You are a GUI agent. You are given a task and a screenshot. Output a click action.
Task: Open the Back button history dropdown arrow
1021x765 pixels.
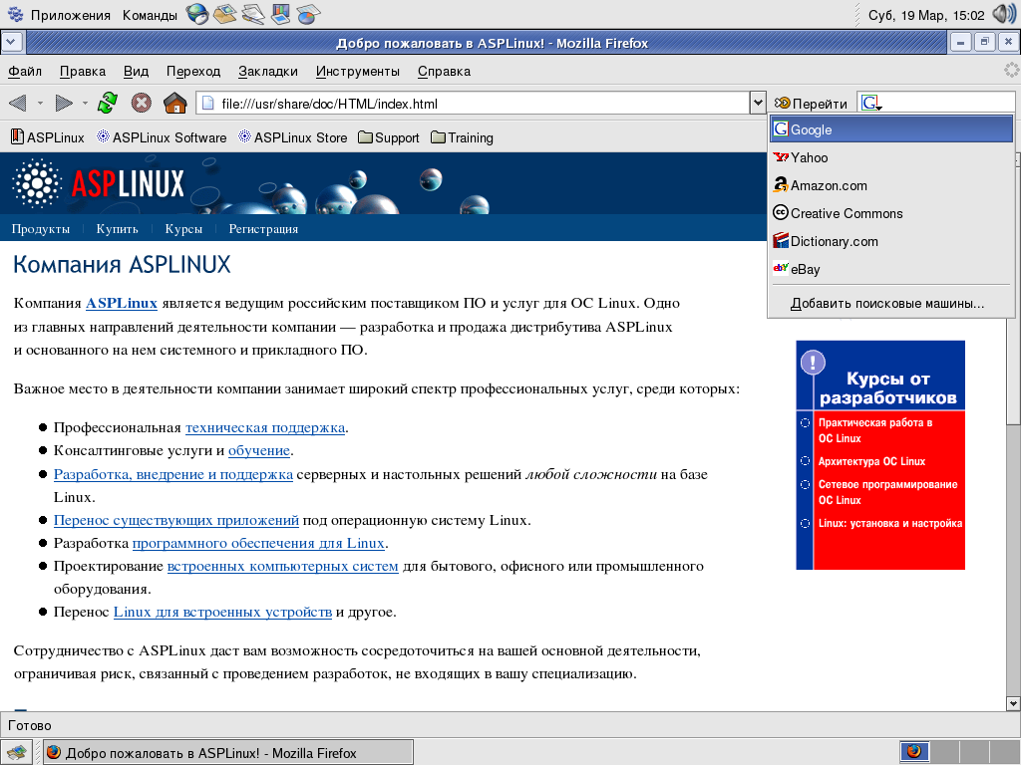(40, 103)
